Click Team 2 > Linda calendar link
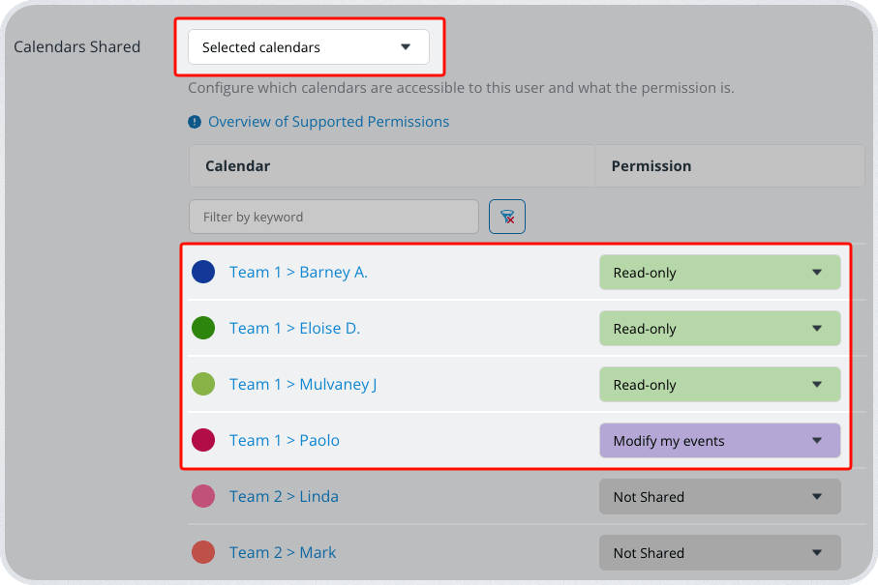The height and width of the screenshot is (585, 878). click(x=284, y=497)
